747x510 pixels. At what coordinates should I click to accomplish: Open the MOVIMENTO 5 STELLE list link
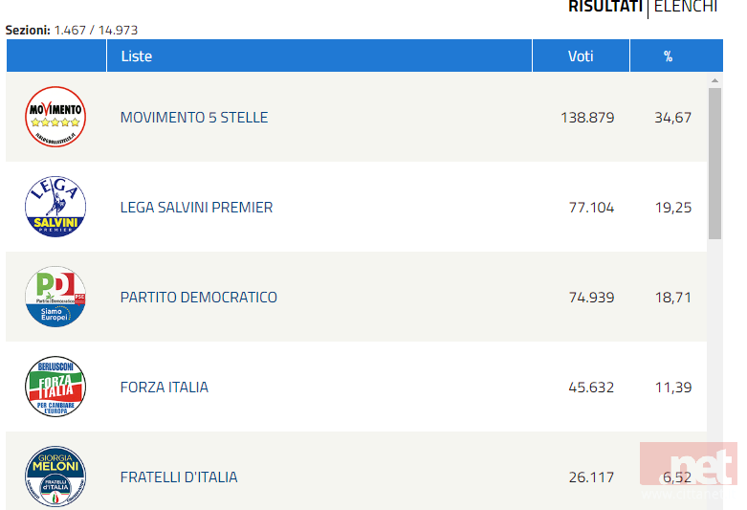(x=194, y=118)
